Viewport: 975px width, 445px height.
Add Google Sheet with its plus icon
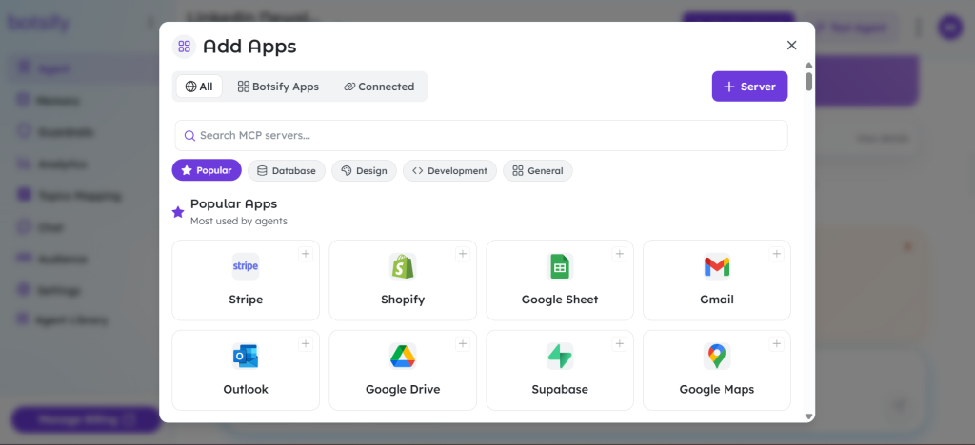(619, 254)
